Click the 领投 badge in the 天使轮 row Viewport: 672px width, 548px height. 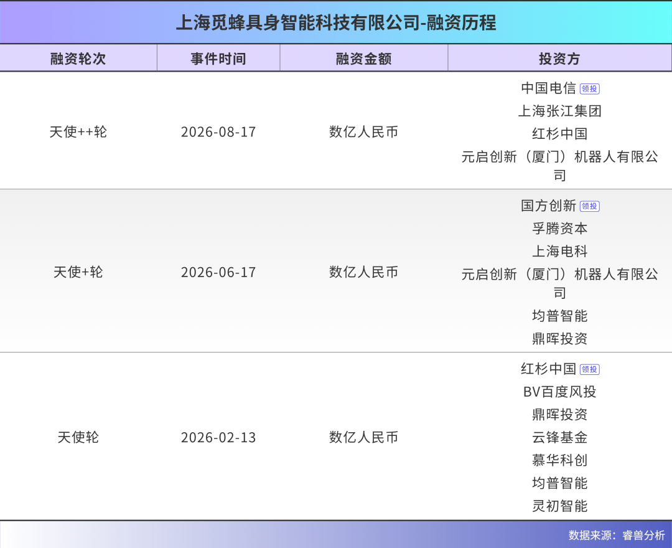pos(589,369)
